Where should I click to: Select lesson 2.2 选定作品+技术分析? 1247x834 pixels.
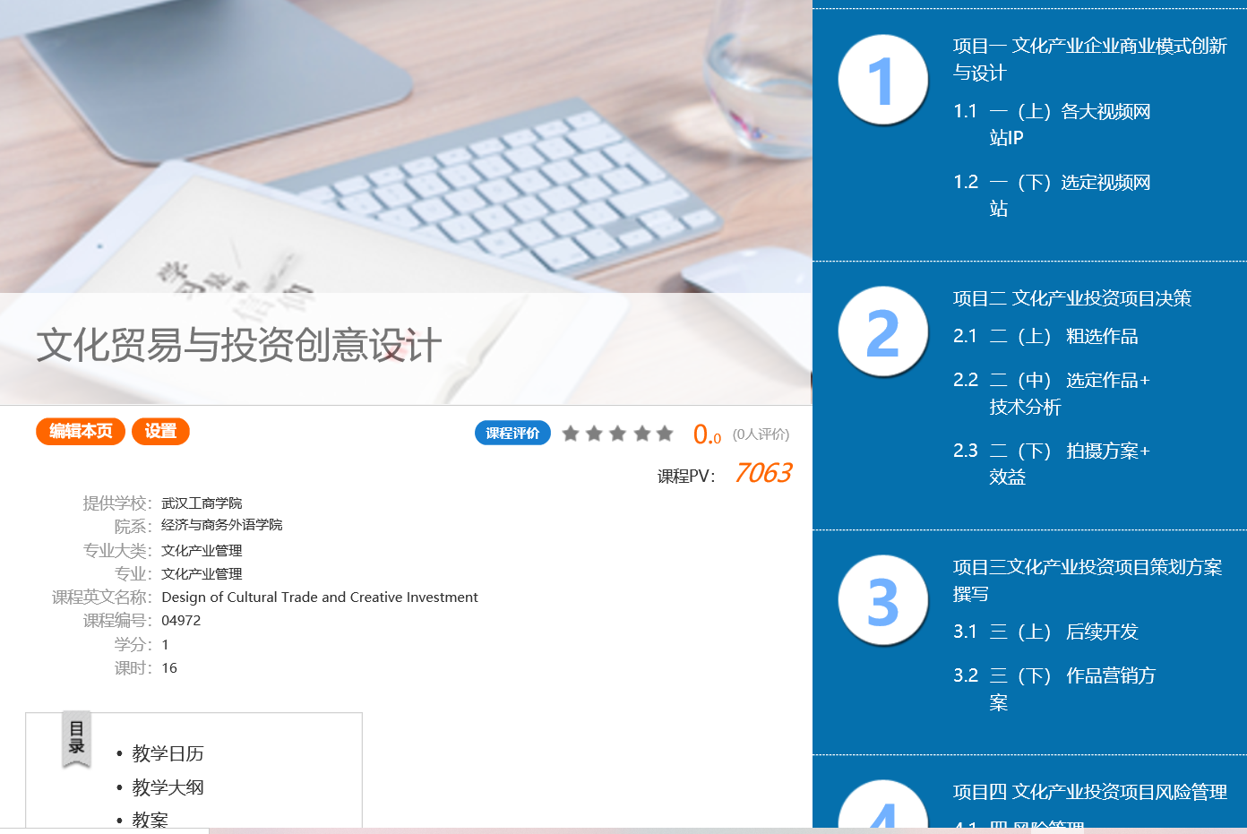click(1068, 393)
